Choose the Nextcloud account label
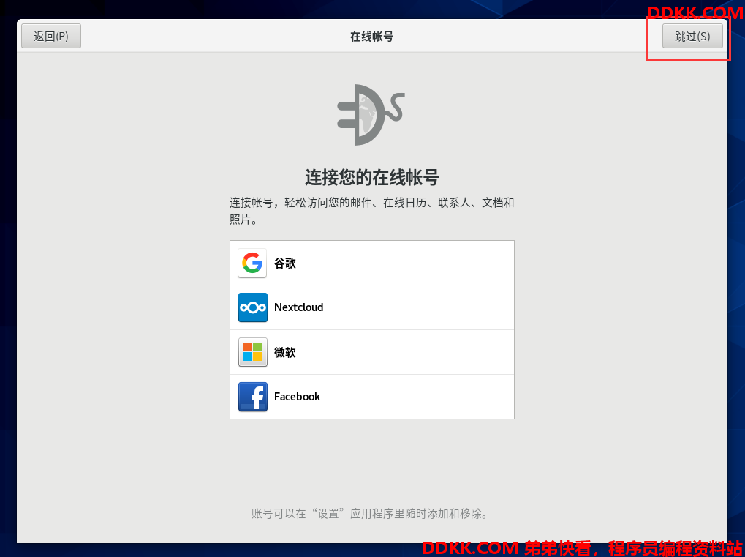This screenshot has width=745, height=557. point(298,307)
